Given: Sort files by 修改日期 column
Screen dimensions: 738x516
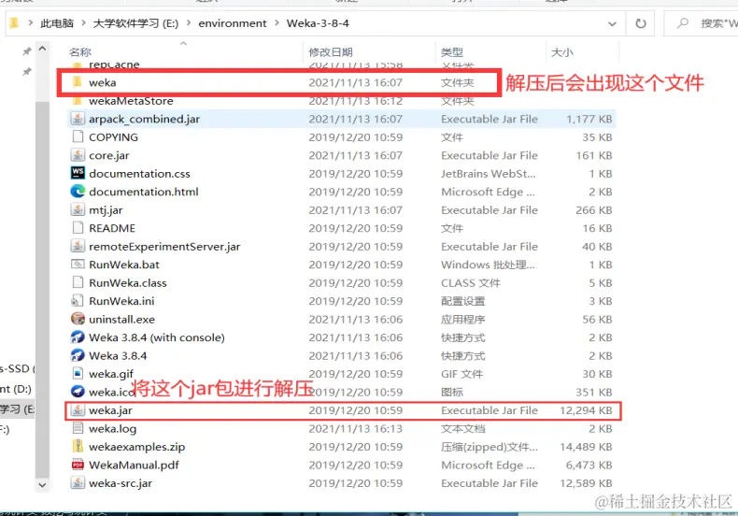Looking at the screenshot, I should pyautogui.click(x=331, y=51).
